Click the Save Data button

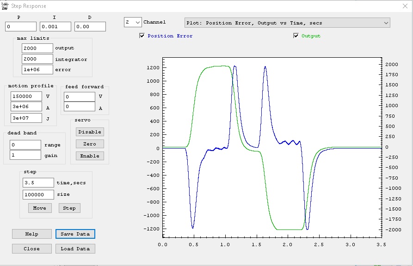pos(75,234)
